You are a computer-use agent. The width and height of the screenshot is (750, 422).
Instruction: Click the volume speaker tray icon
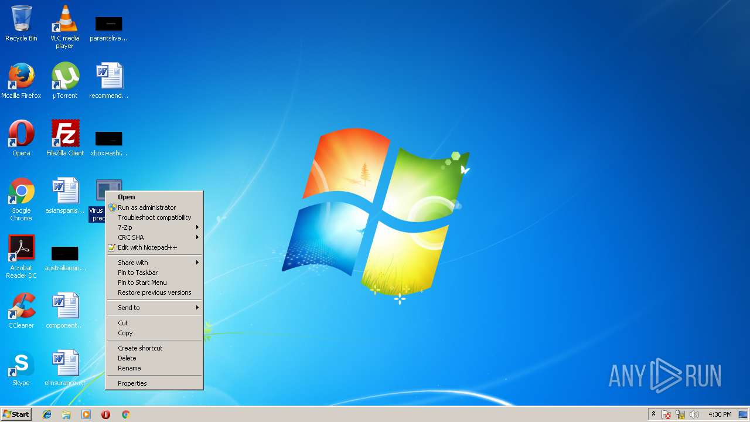pyautogui.click(x=694, y=414)
